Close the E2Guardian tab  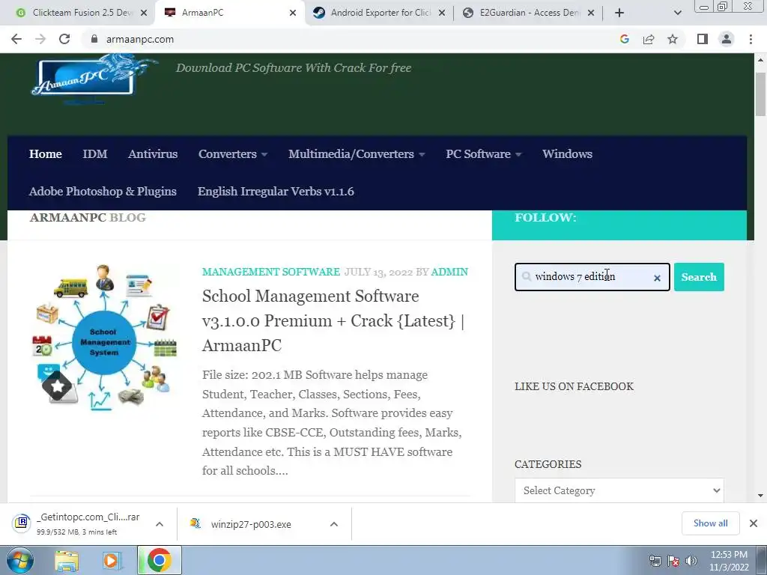point(591,13)
